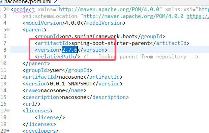The image size is (209, 133).
Task: Click the 'lookup parent from repository' comment
Action: click(x=141, y=57)
